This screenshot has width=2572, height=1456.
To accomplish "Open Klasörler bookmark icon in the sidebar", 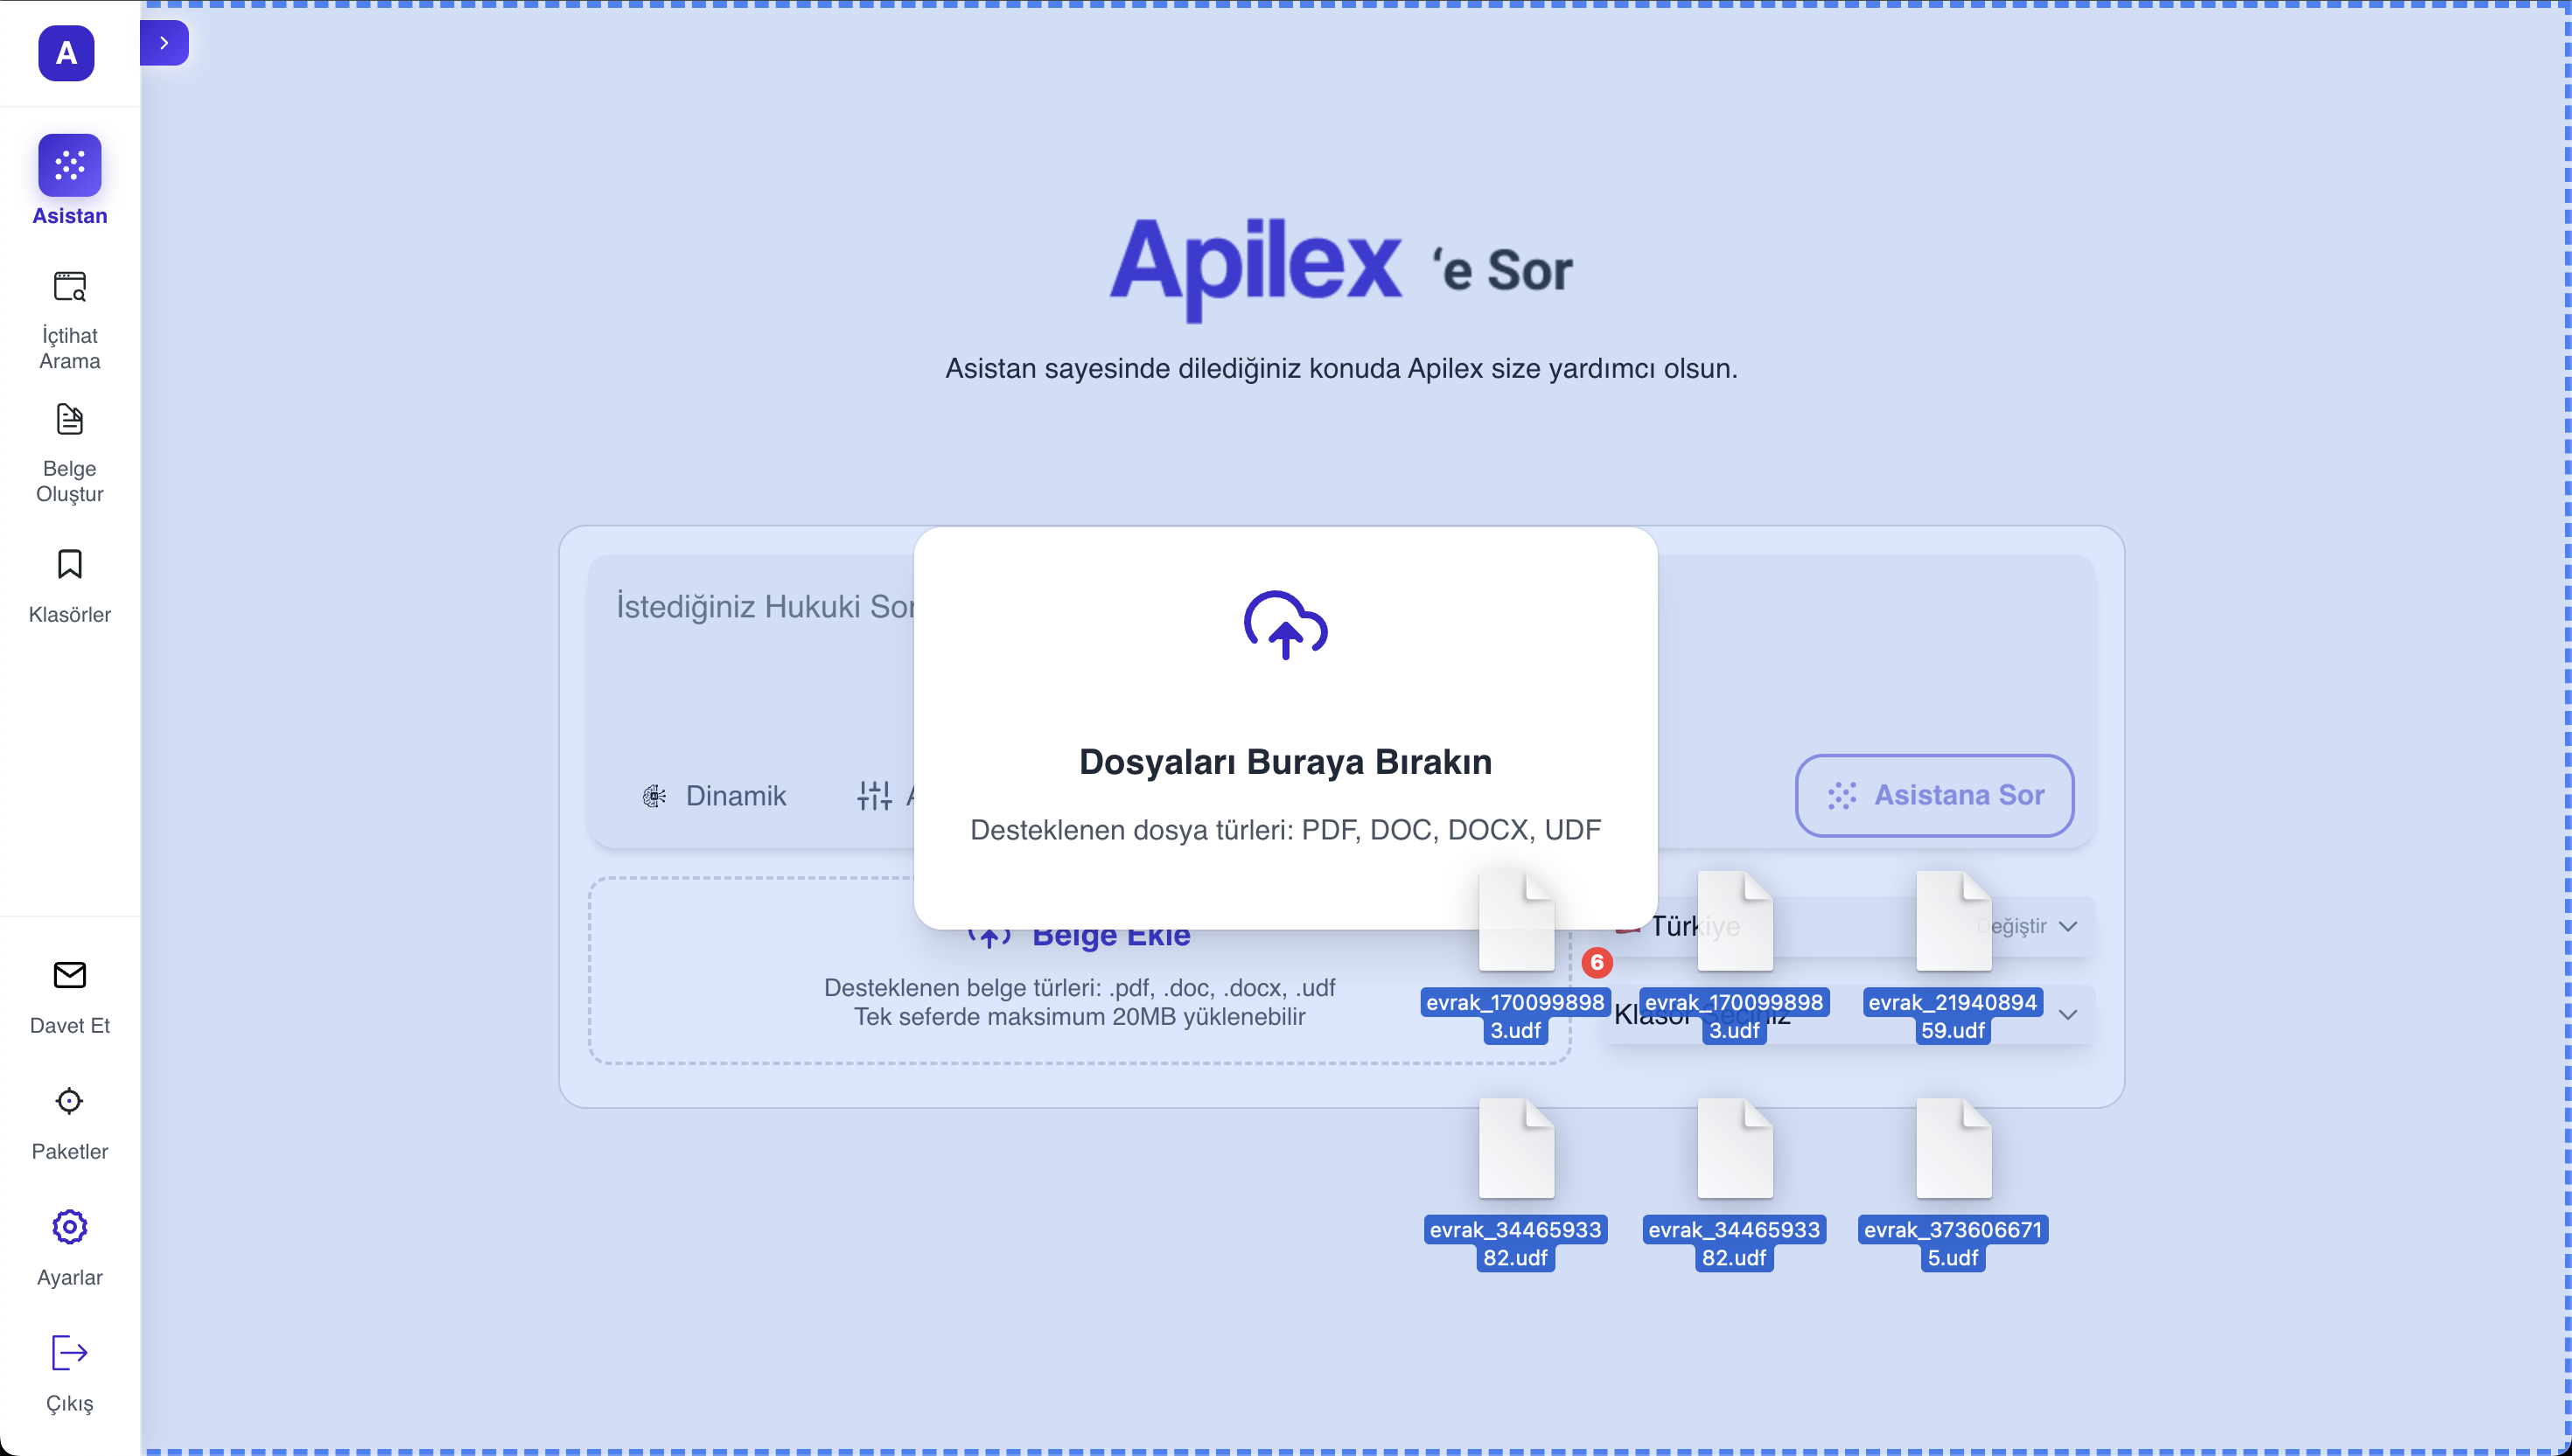I will pos(68,565).
